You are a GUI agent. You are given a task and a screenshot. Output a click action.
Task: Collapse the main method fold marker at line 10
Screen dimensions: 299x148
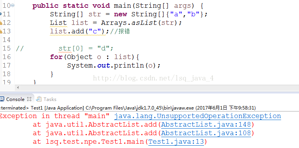[12, 5]
